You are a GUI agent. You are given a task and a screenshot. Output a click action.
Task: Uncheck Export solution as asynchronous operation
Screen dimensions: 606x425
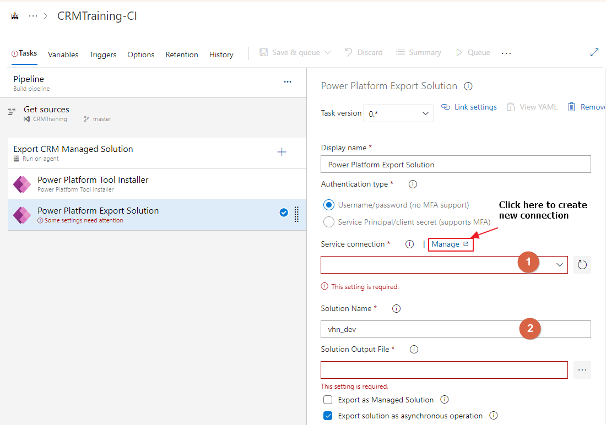click(328, 416)
